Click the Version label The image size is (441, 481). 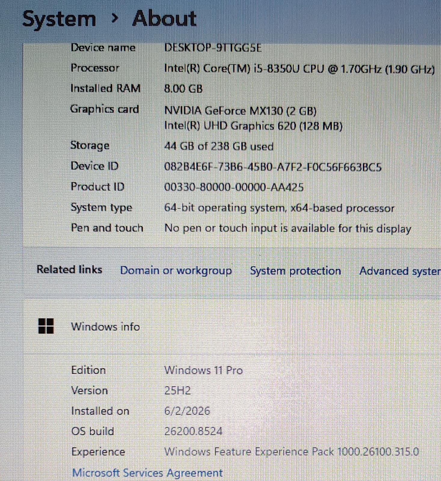tap(90, 391)
